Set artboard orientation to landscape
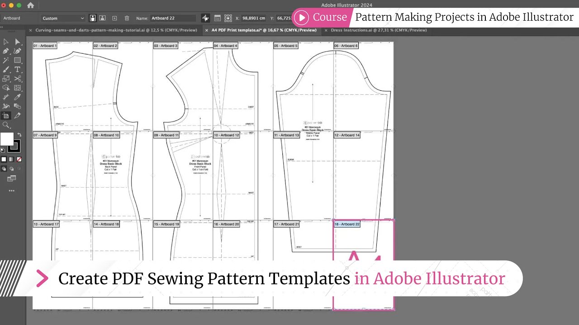The width and height of the screenshot is (579, 325). click(103, 18)
